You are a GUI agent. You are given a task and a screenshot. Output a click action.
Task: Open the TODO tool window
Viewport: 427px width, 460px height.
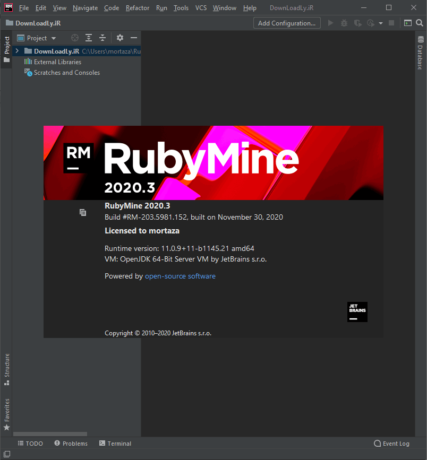coord(31,443)
